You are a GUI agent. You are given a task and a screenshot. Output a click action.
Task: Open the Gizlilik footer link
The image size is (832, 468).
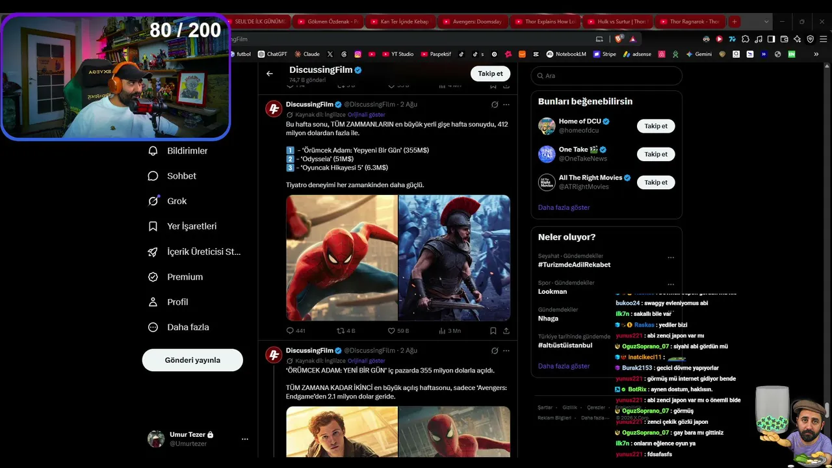click(570, 408)
